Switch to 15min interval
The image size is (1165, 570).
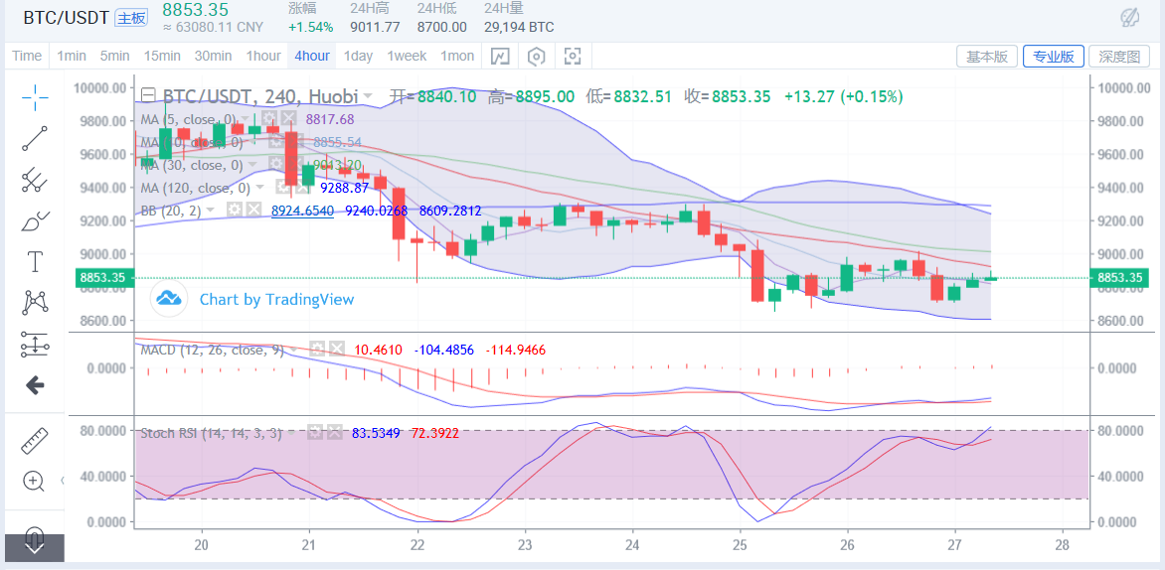(x=162, y=56)
